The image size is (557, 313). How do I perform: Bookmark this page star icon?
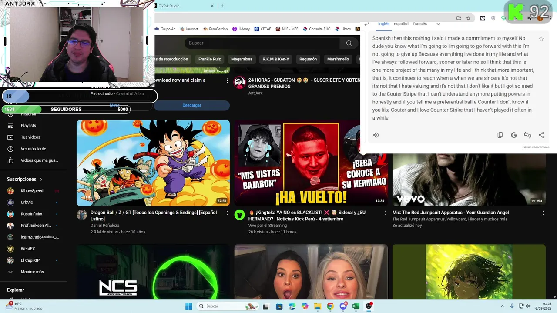[468, 18]
